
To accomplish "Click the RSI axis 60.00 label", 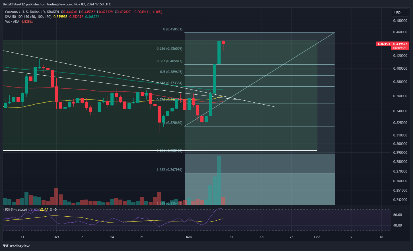I will click(x=397, y=215).
